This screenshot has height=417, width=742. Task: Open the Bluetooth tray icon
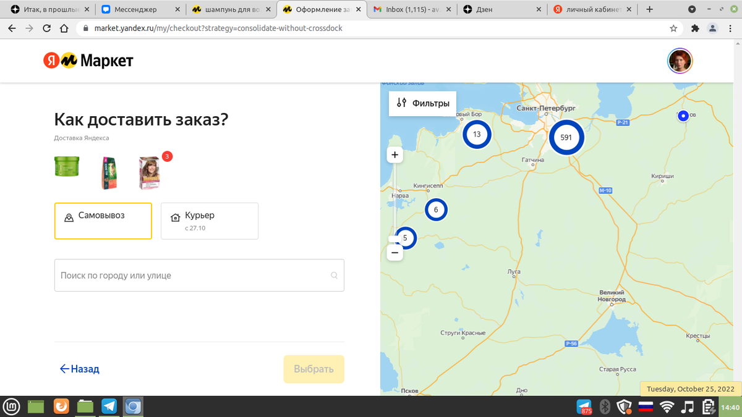606,406
